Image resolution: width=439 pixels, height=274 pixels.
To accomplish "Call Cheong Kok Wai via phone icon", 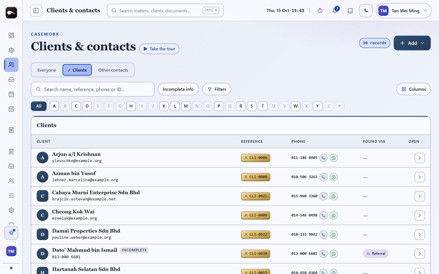I will [323, 215].
